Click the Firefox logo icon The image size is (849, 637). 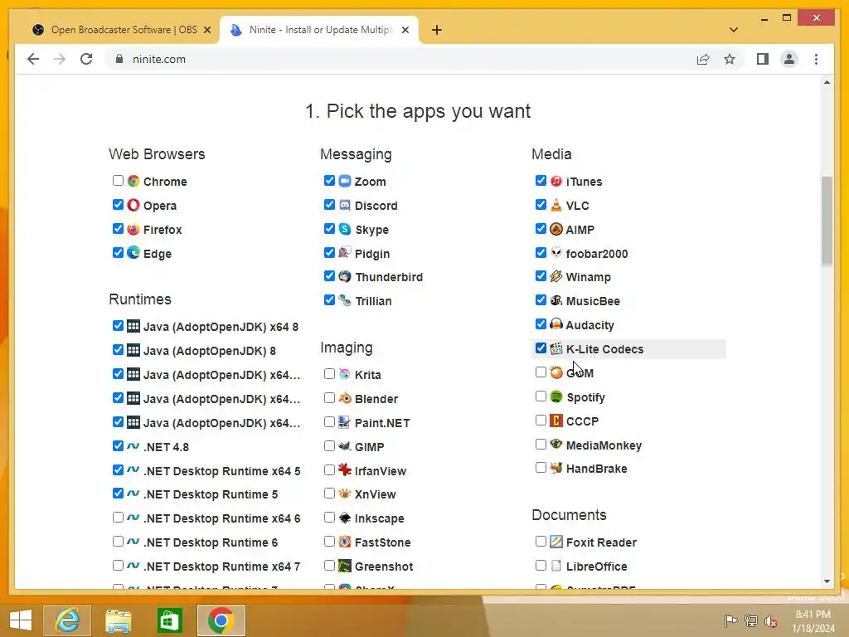133,229
